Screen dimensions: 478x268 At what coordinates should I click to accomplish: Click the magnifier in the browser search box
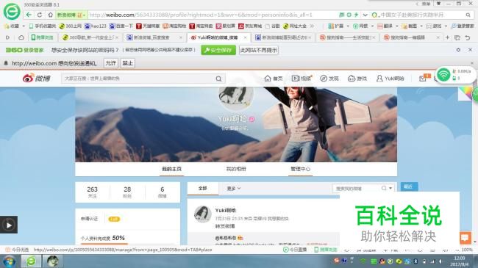(x=468, y=15)
